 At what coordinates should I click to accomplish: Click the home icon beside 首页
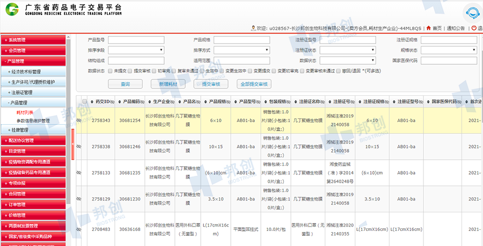428,28
